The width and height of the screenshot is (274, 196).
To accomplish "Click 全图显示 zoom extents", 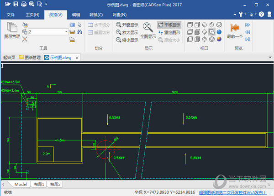I will 148,30.
